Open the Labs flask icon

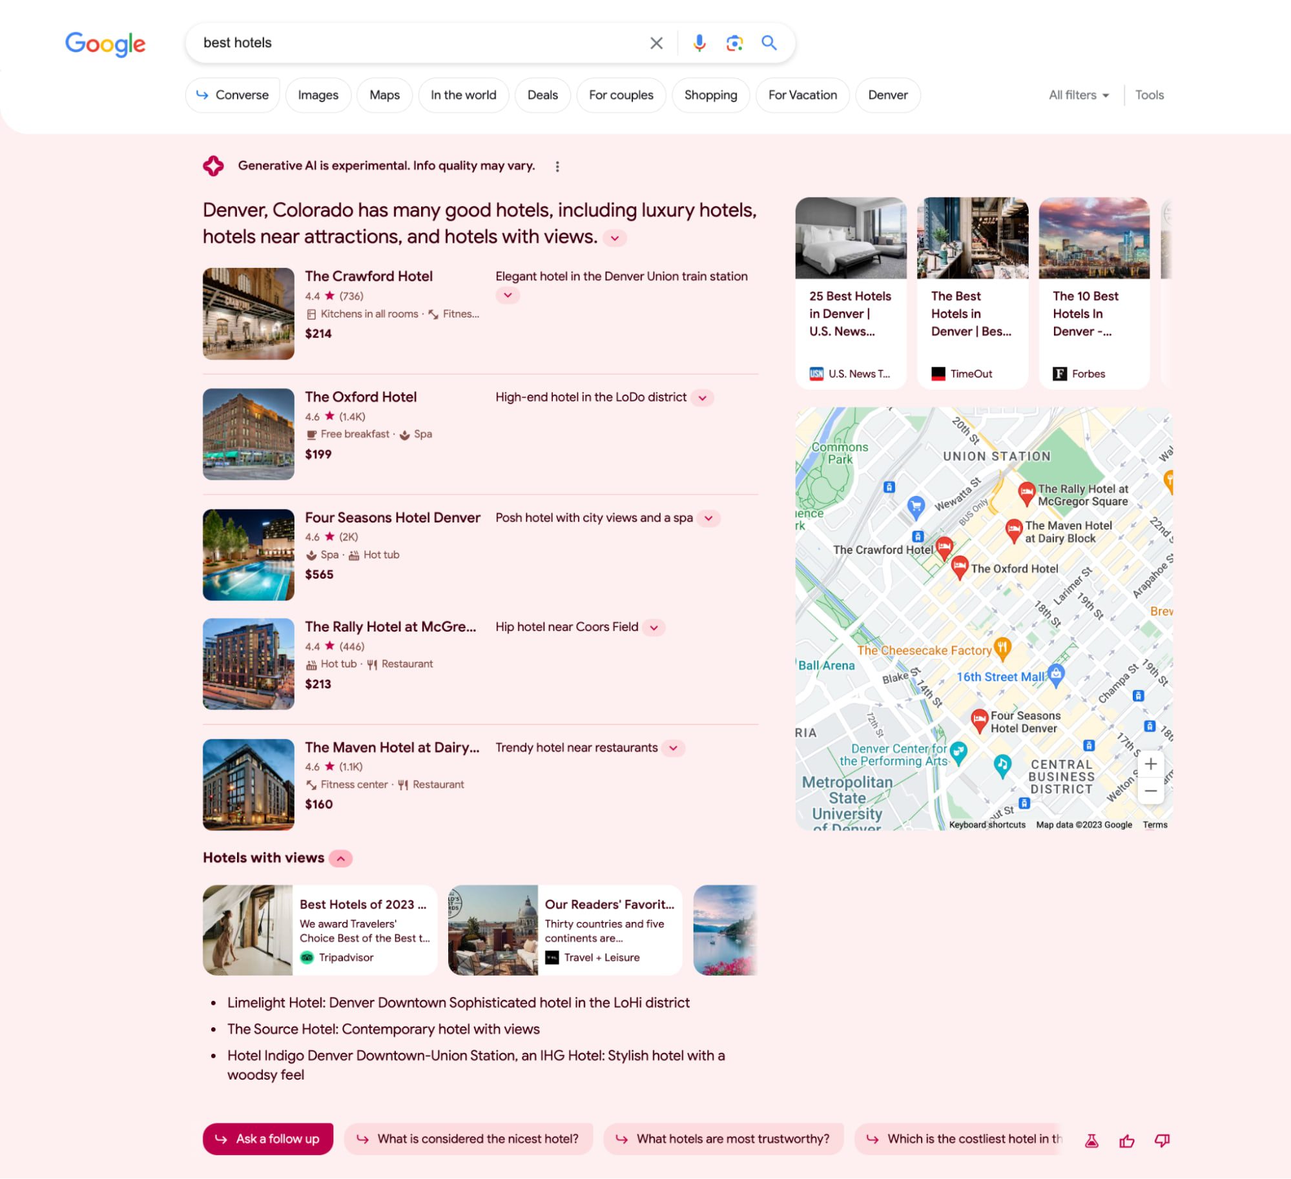(1091, 1141)
